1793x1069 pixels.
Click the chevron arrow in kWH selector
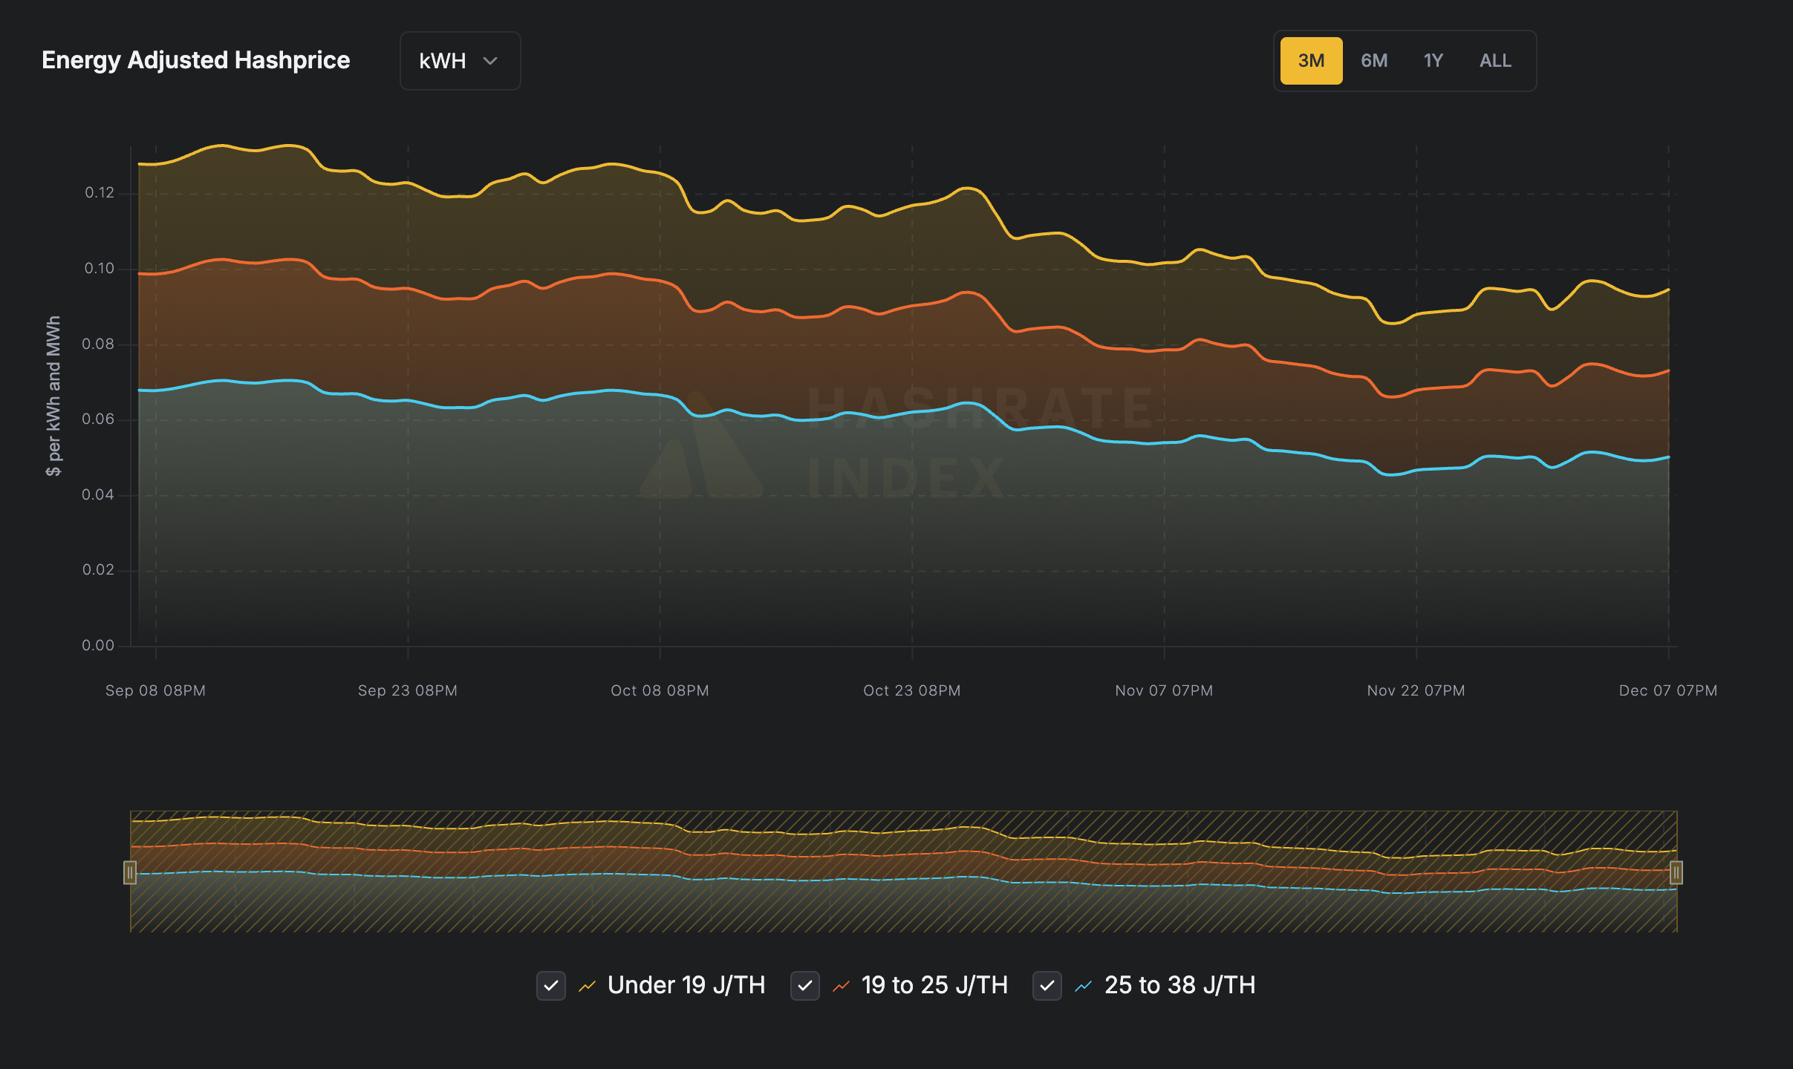[x=490, y=61]
